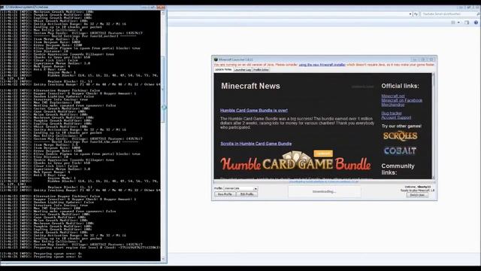Close the Minecraft Launcher window
Screen dimensions: 481x271
pyautogui.click(x=431, y=59)
